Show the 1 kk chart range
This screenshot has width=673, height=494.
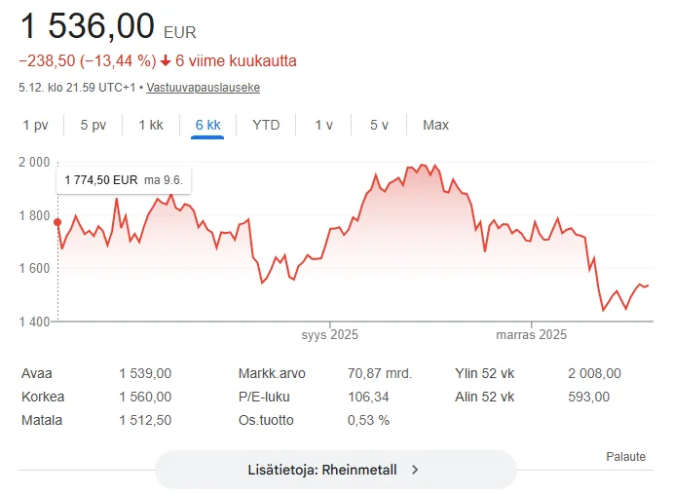[151, 125]
